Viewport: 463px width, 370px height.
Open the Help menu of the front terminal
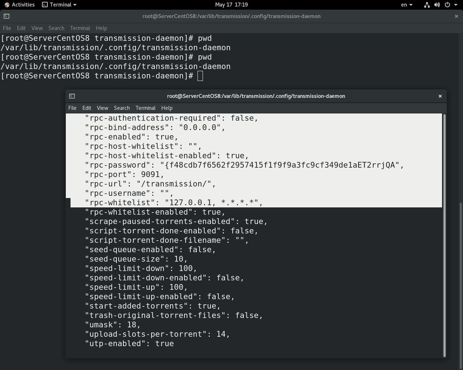[x=167, y=108]
